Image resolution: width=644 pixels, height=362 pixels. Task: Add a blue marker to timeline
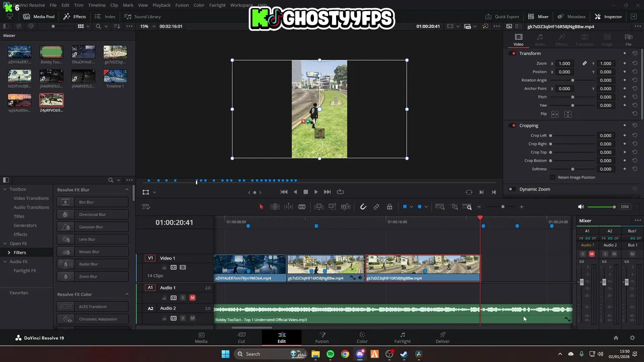click(x=420, y=207)
